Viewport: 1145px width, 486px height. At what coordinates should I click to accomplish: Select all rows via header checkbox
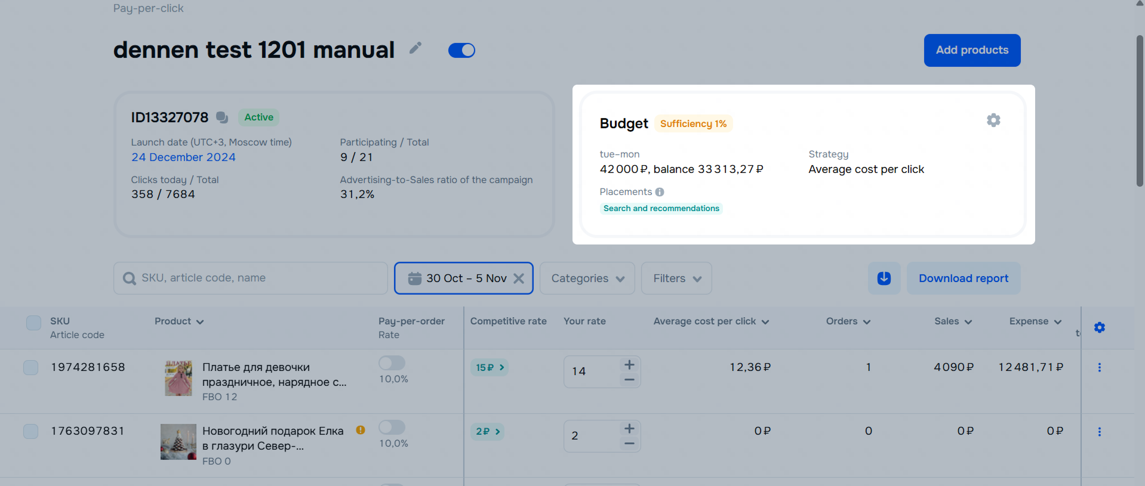click(x=34, y=323)
